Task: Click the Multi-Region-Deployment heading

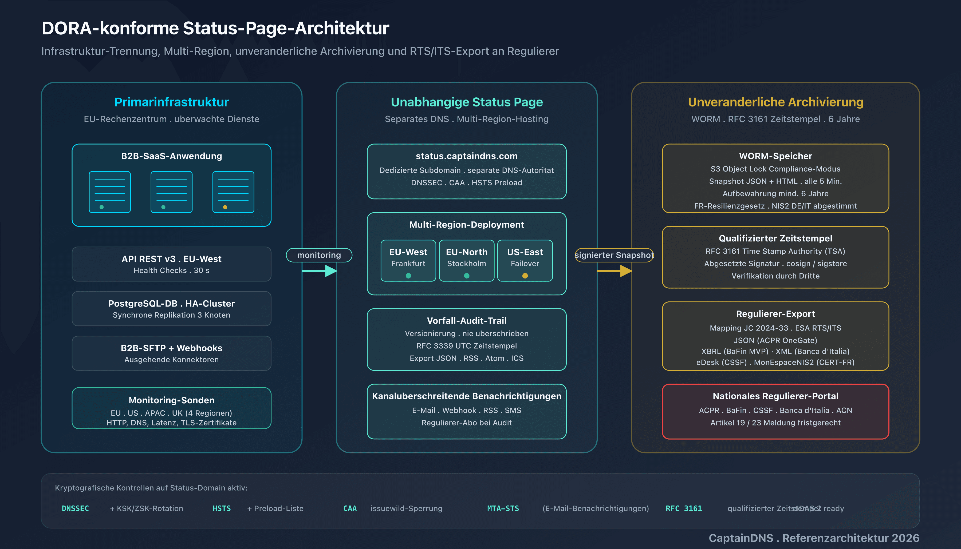Action: tap(467, 224)
